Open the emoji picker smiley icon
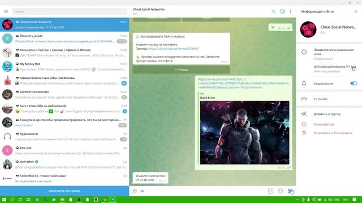This screenshot has width=362, height=203. click(281, 191)
